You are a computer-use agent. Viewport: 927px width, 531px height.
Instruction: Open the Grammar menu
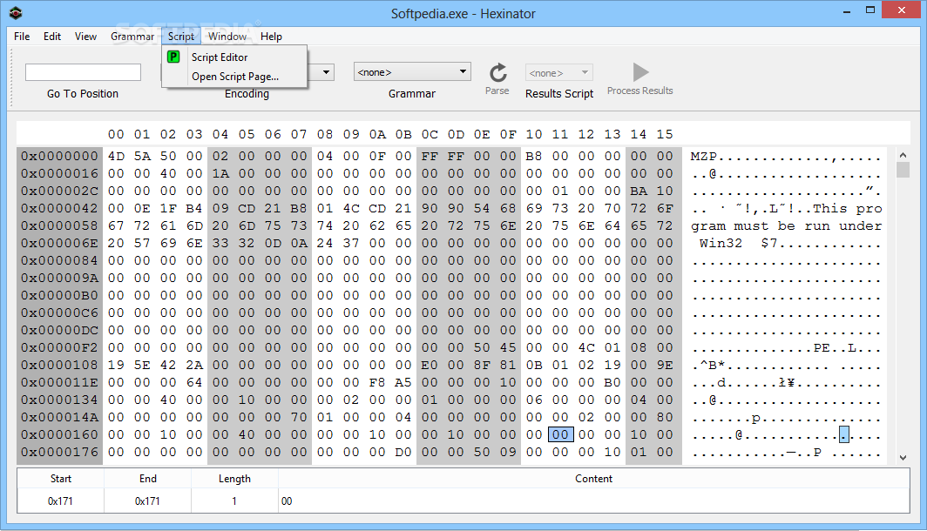click(x=132, y=36)
